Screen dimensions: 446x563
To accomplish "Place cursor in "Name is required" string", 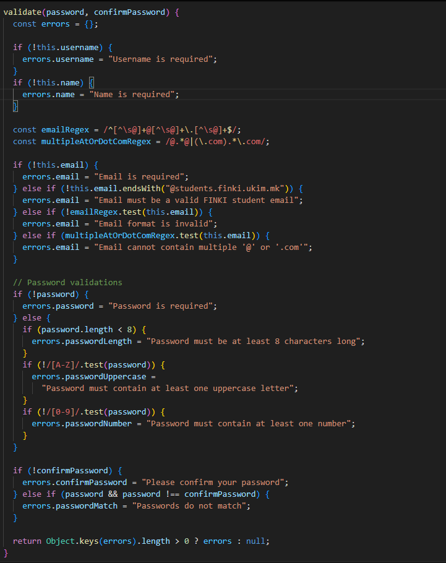I will pyautogui.click(x=134, y=95).
